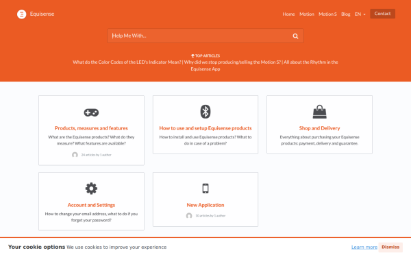Open the LED Color Codes top article
This screenshot has height=257, width=411.
click(127, 62)
